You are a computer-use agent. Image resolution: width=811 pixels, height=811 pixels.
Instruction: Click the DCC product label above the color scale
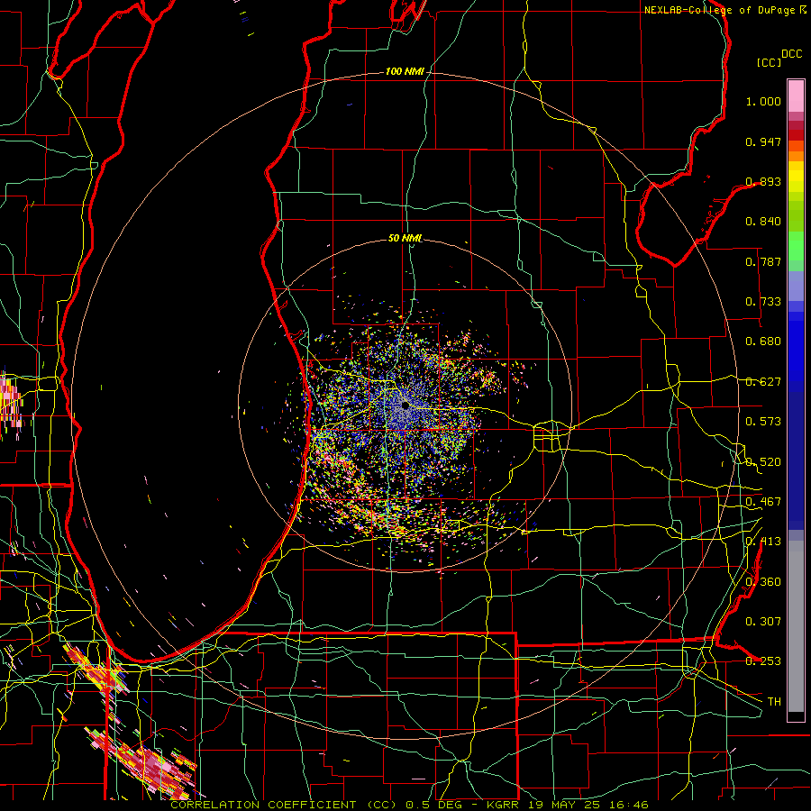tap(791, 54)
